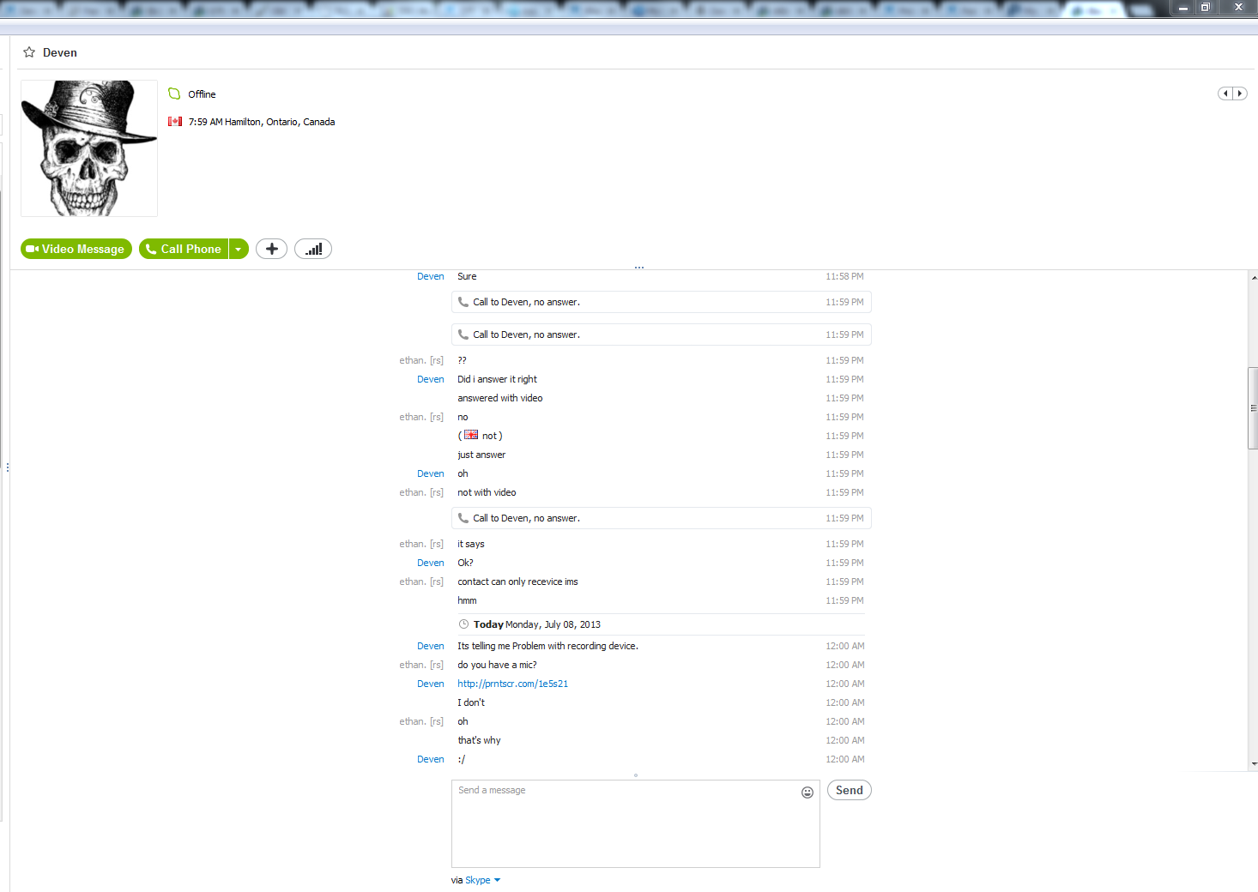Click the Canada flag icon by local time
This screenshot has height=892, width=1258.
pyautogui.click(x=175, y=122)
